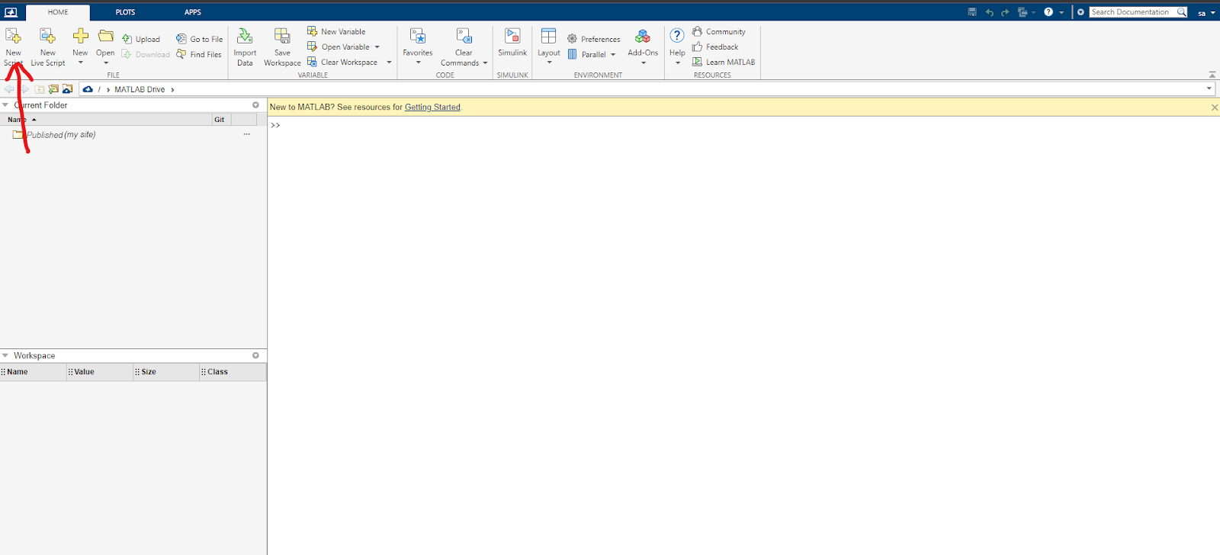Launch Import Data
The image size is (1220, 555).
245,47
